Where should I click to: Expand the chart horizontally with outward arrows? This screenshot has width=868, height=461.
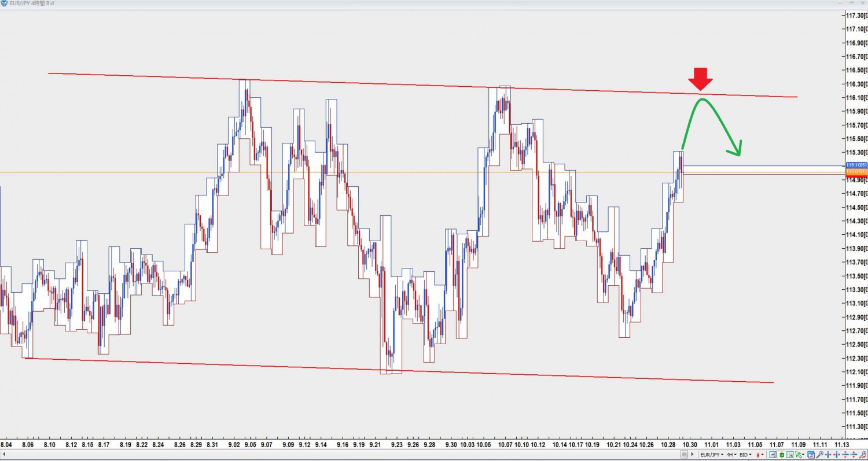(837, 455)
